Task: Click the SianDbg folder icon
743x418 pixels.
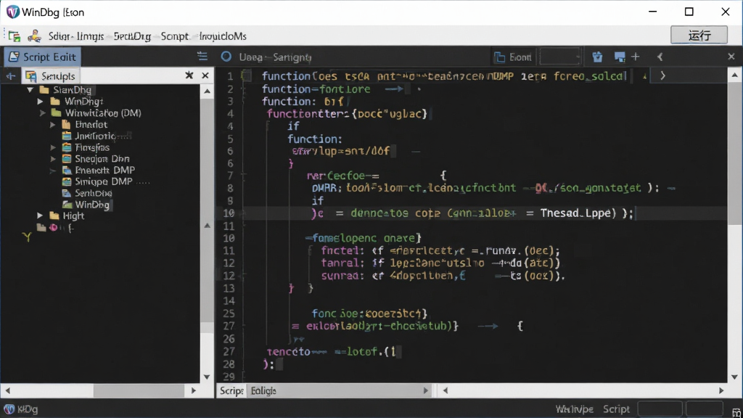Action: click(44, 89)
